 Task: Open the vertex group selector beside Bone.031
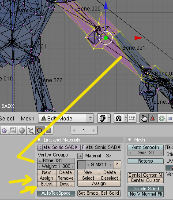point(40,161)
